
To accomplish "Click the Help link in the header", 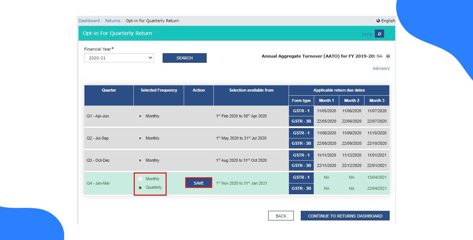I will click(367, 34).
